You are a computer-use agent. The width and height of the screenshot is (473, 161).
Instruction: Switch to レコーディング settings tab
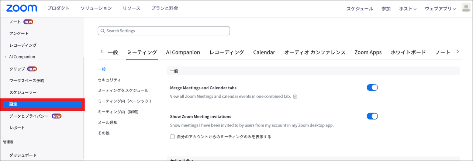(227, 52)
